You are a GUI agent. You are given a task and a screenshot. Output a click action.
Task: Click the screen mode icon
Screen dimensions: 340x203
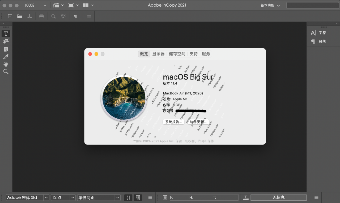pyautogui.click(x=71, y=5)
